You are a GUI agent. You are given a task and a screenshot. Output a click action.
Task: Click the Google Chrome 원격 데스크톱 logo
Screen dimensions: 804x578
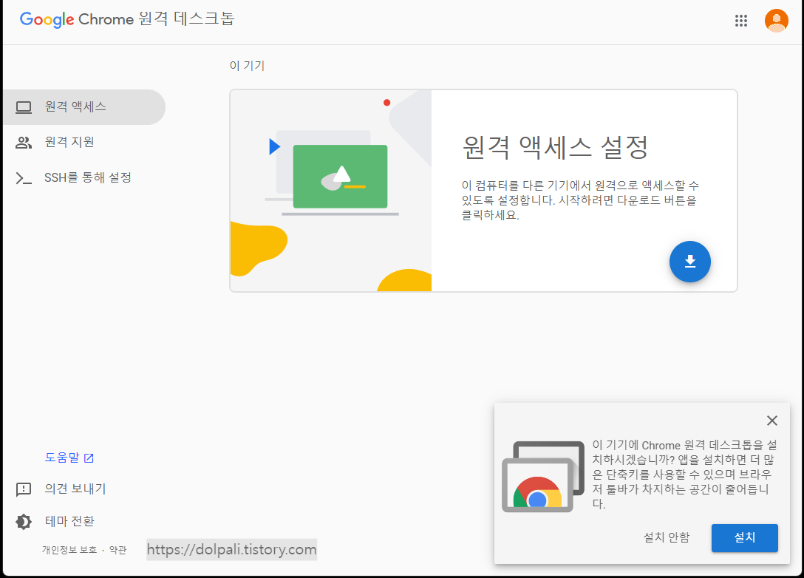pos(127,19)
